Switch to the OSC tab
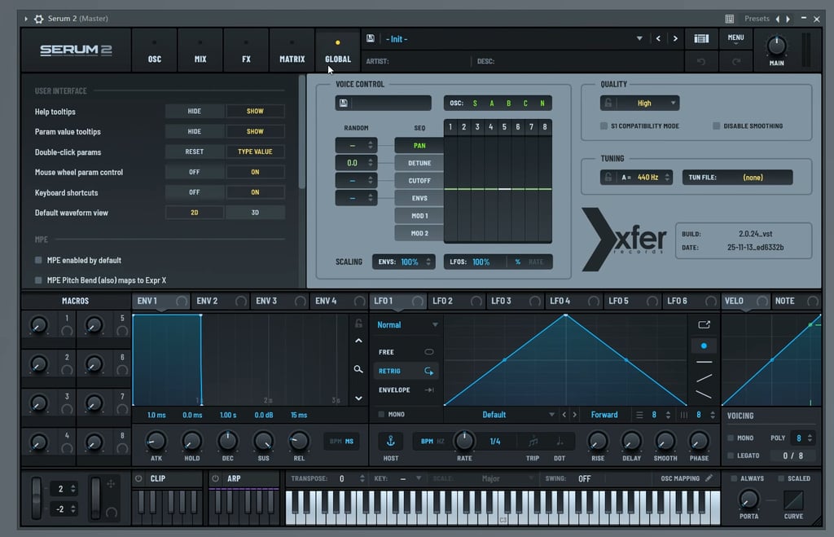Image resolution: width=834 pixels, height=537 pixels. 154,51
